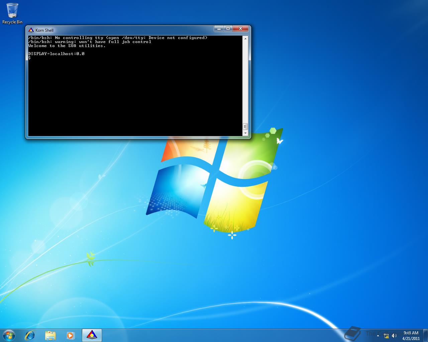The height and width of the screenshot is (342, 428).
Task: Open Windows Explorer folder icon on taskbar
Action: click(50, 335)
